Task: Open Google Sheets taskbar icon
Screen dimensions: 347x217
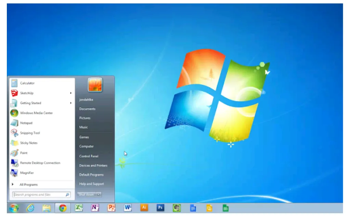Action: point(226,208)
